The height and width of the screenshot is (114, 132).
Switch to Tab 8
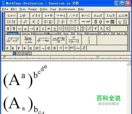tap(106, 34)
